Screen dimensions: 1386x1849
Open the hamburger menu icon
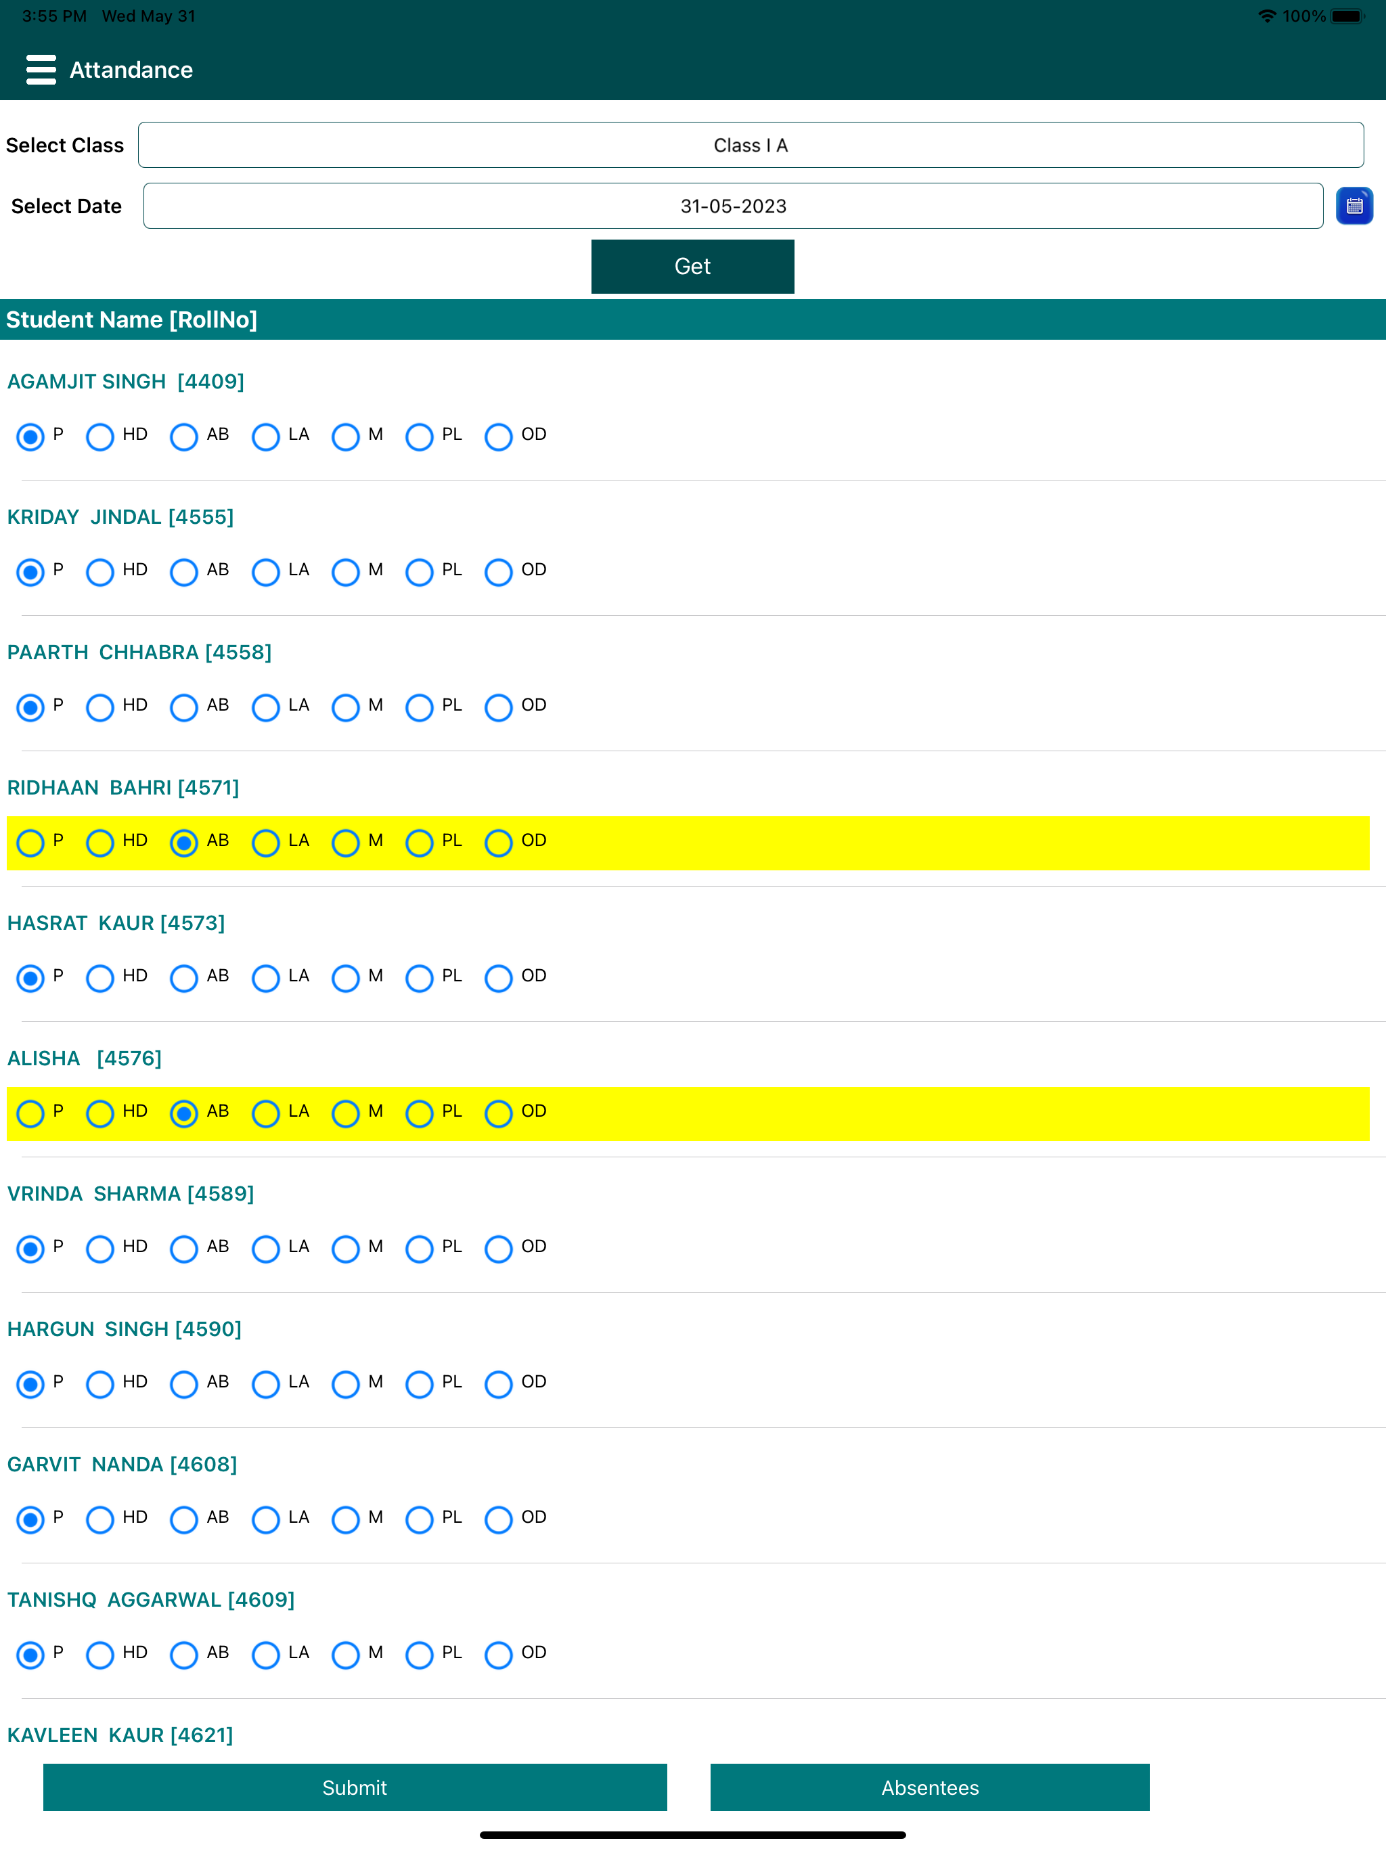point(41,70)
